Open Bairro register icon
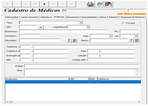This screenshot has height=106, width=148. (x=137, y=40)
